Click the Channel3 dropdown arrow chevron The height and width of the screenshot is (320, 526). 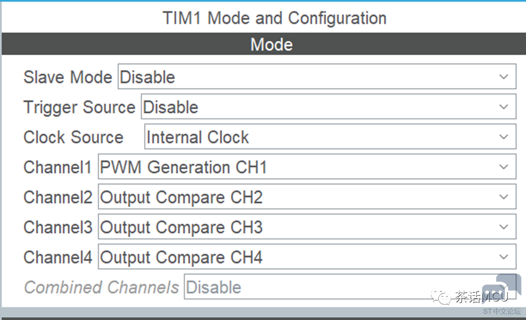503,227
